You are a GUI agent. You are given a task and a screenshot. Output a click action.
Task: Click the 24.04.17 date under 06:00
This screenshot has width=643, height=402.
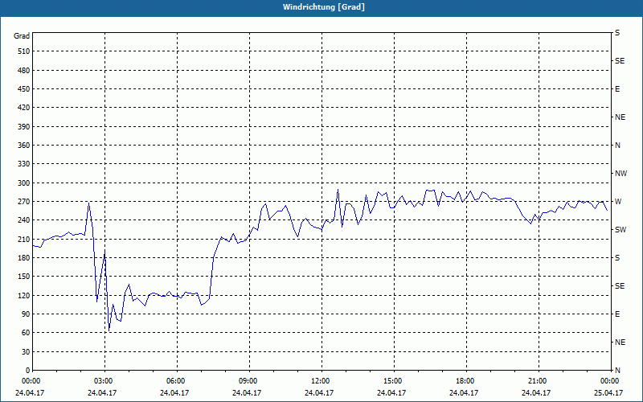pyautogui.click(x=174, y=393)
